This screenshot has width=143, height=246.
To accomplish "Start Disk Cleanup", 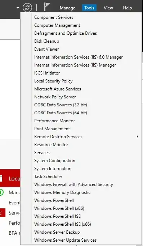I will 46,41.
